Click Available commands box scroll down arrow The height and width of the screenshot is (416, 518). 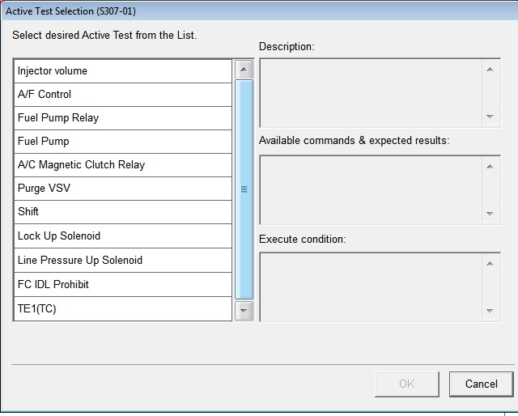coord(490,214)
